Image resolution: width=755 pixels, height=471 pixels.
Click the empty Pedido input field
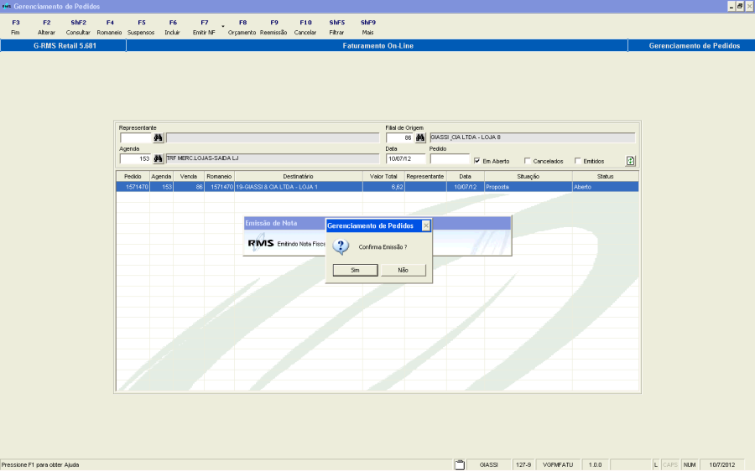point(450,158)
